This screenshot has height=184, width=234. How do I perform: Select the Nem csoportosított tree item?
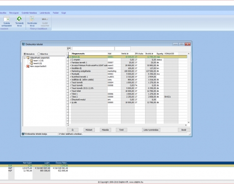pyautogui.click(x=38, y=66)
